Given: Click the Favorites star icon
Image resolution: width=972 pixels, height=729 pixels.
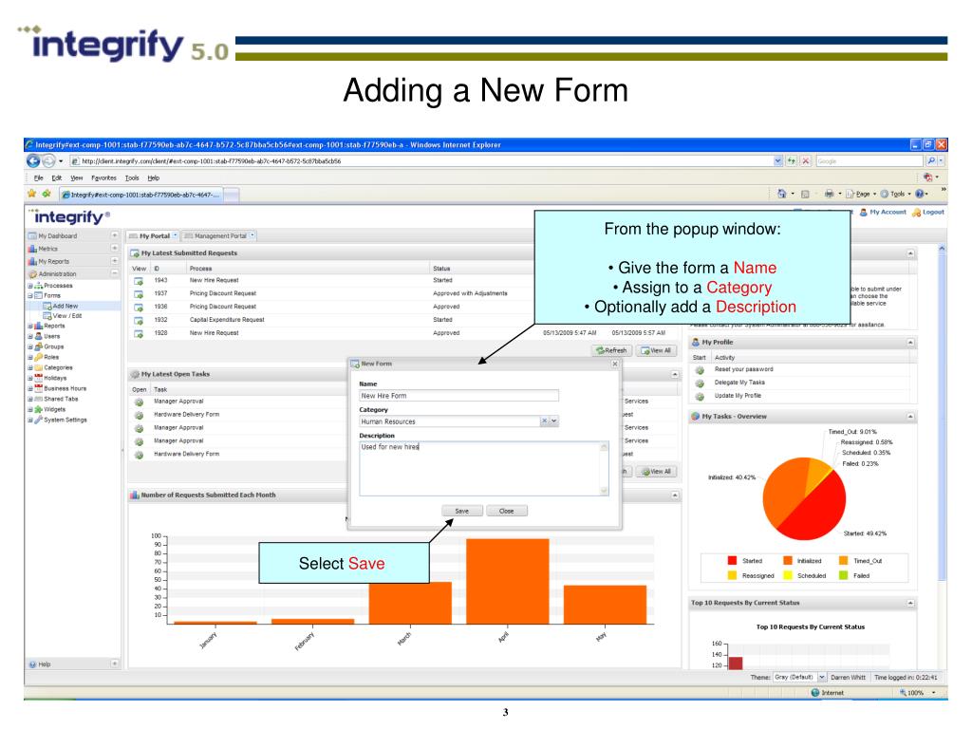Looking at the screenshot, I should 31,194.
